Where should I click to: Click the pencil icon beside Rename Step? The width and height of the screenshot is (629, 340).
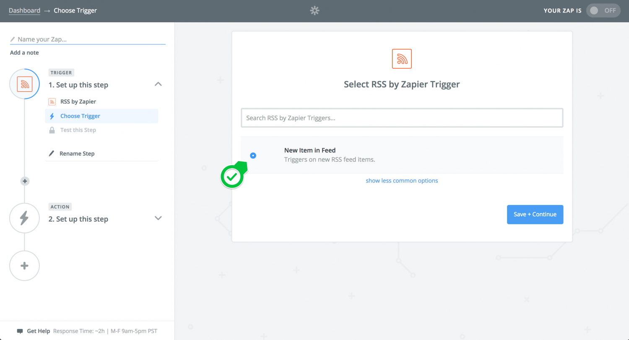(x=52, y=153)
